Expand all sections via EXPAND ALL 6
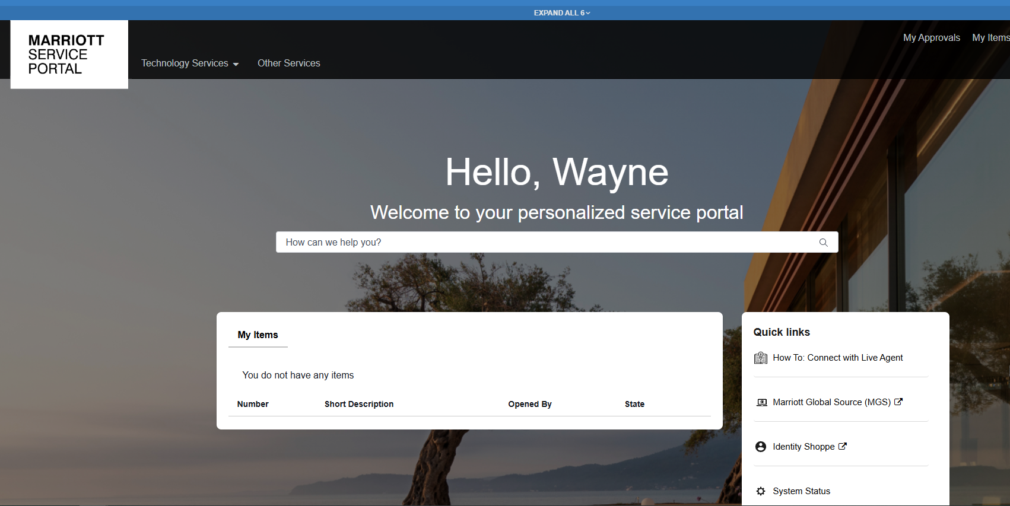The image size is (1010, 506). [562, 12]
